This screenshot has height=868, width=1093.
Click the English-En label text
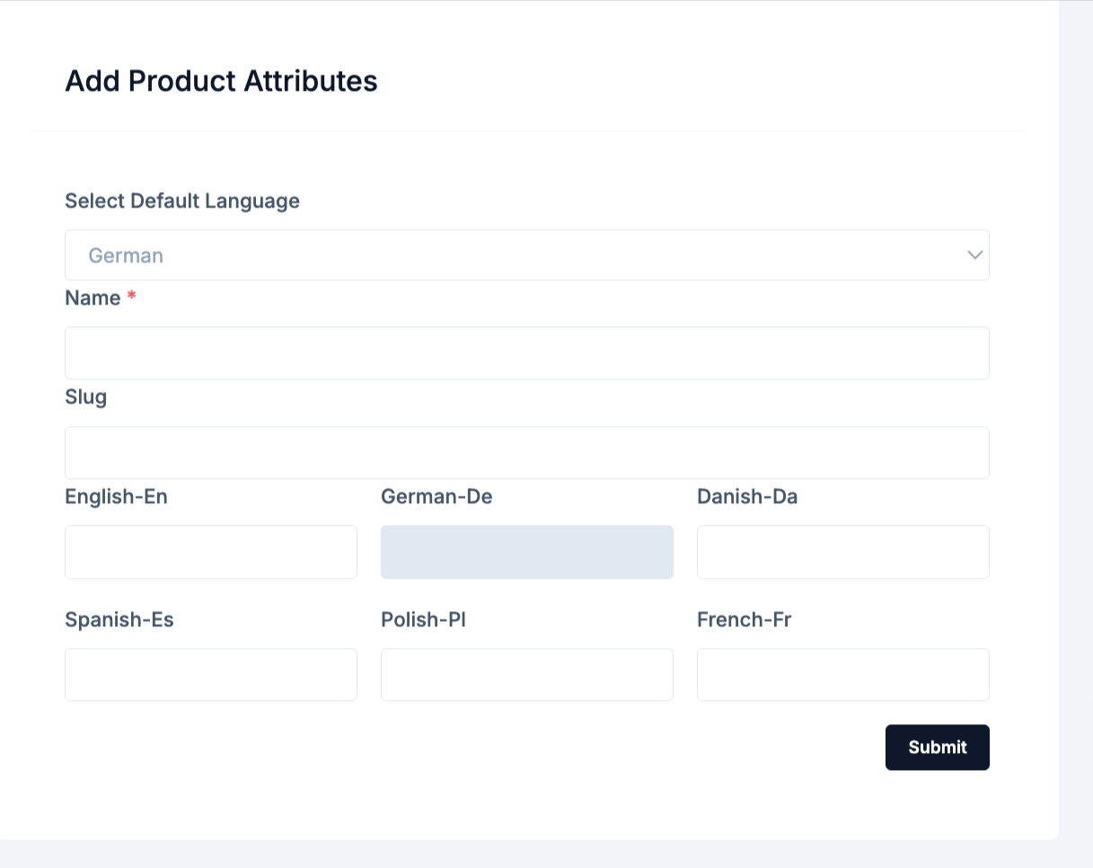click(116, 497)
